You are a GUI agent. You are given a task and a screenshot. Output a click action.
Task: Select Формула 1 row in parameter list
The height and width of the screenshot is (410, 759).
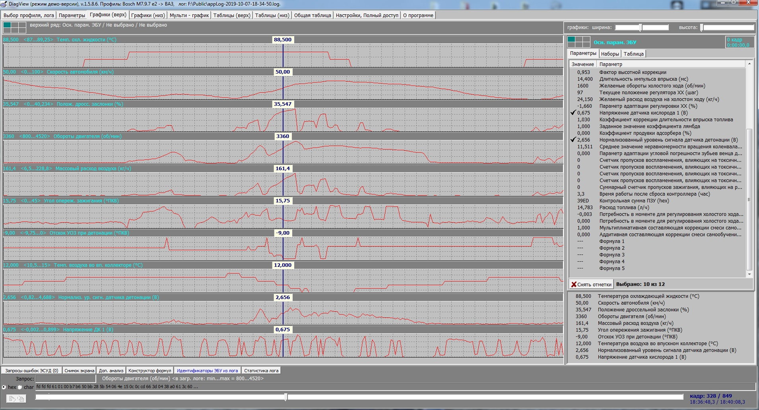click(x=657, y=241)
